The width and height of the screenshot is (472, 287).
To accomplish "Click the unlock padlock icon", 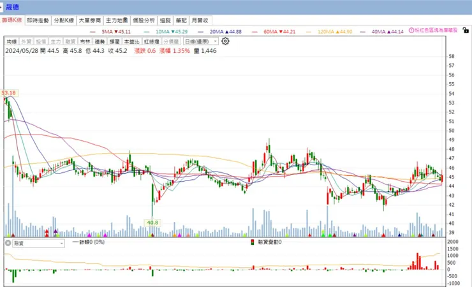I will pyautogui.click(x=466, y=30).
